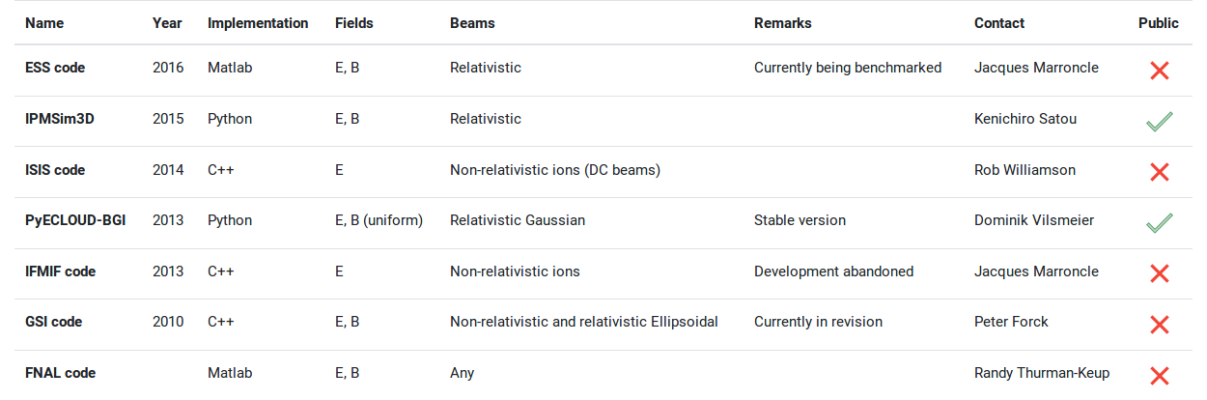
Task: Click the red cross for FNAL code
Action: [1160, 376]
